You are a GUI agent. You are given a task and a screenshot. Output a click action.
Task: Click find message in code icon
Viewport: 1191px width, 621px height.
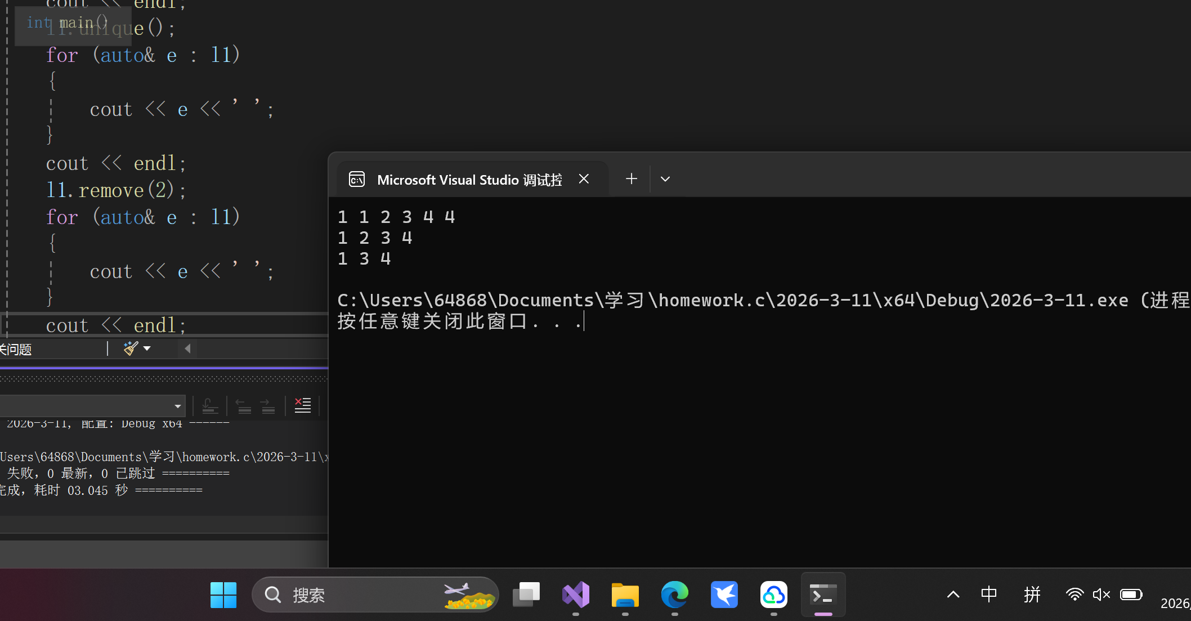click(x=210, y=405)
